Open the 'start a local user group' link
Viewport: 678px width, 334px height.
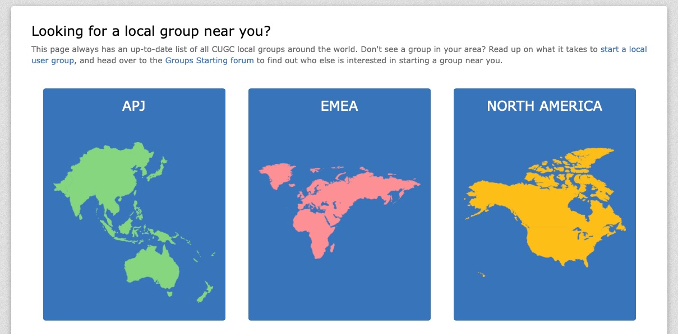pos(624,49)
